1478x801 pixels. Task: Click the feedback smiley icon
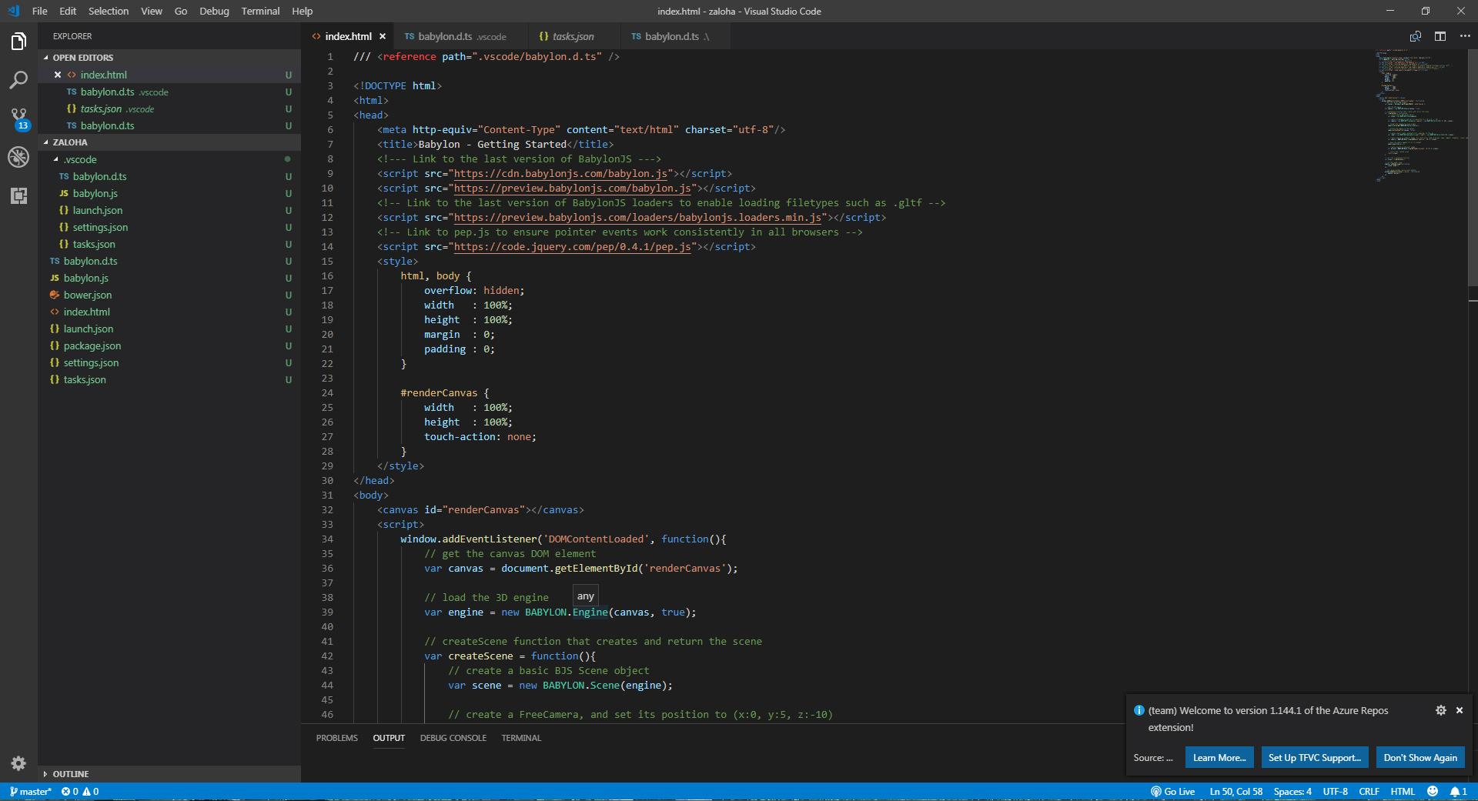1433,791
